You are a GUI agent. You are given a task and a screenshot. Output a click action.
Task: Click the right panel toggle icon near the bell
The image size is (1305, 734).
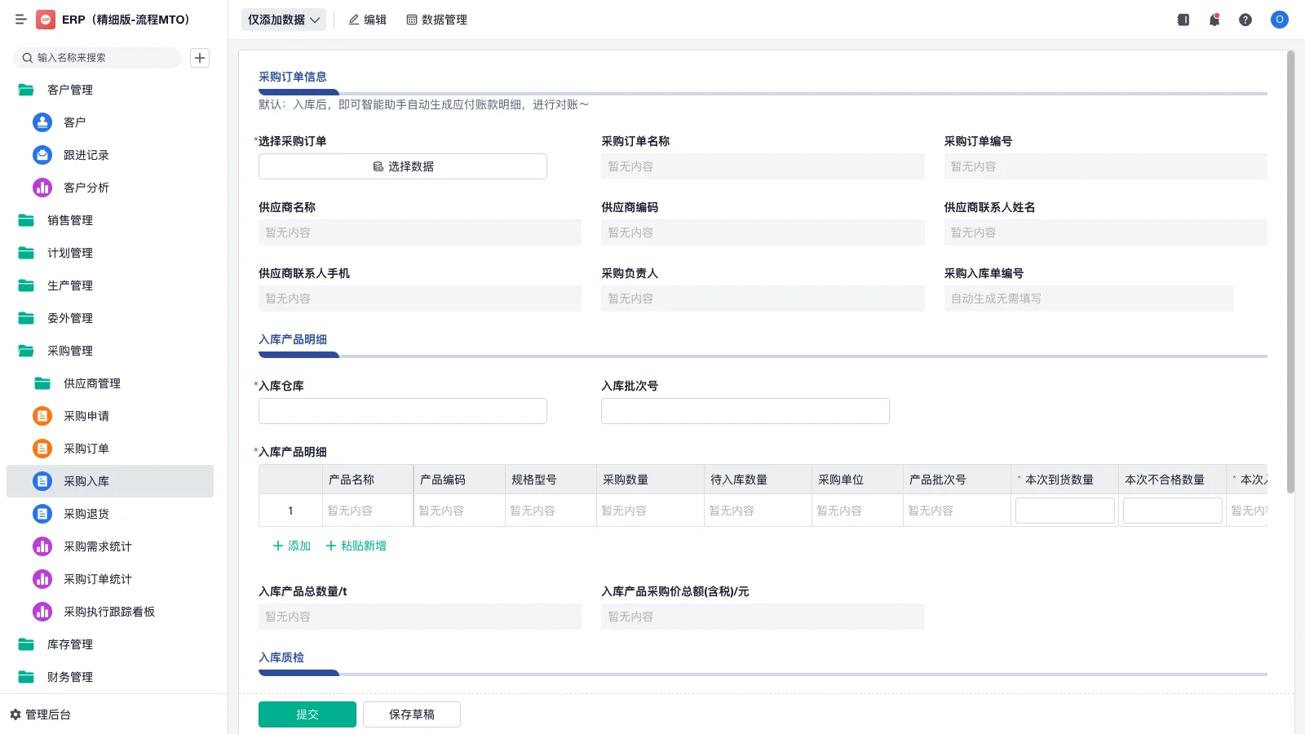click(1183, 20)
